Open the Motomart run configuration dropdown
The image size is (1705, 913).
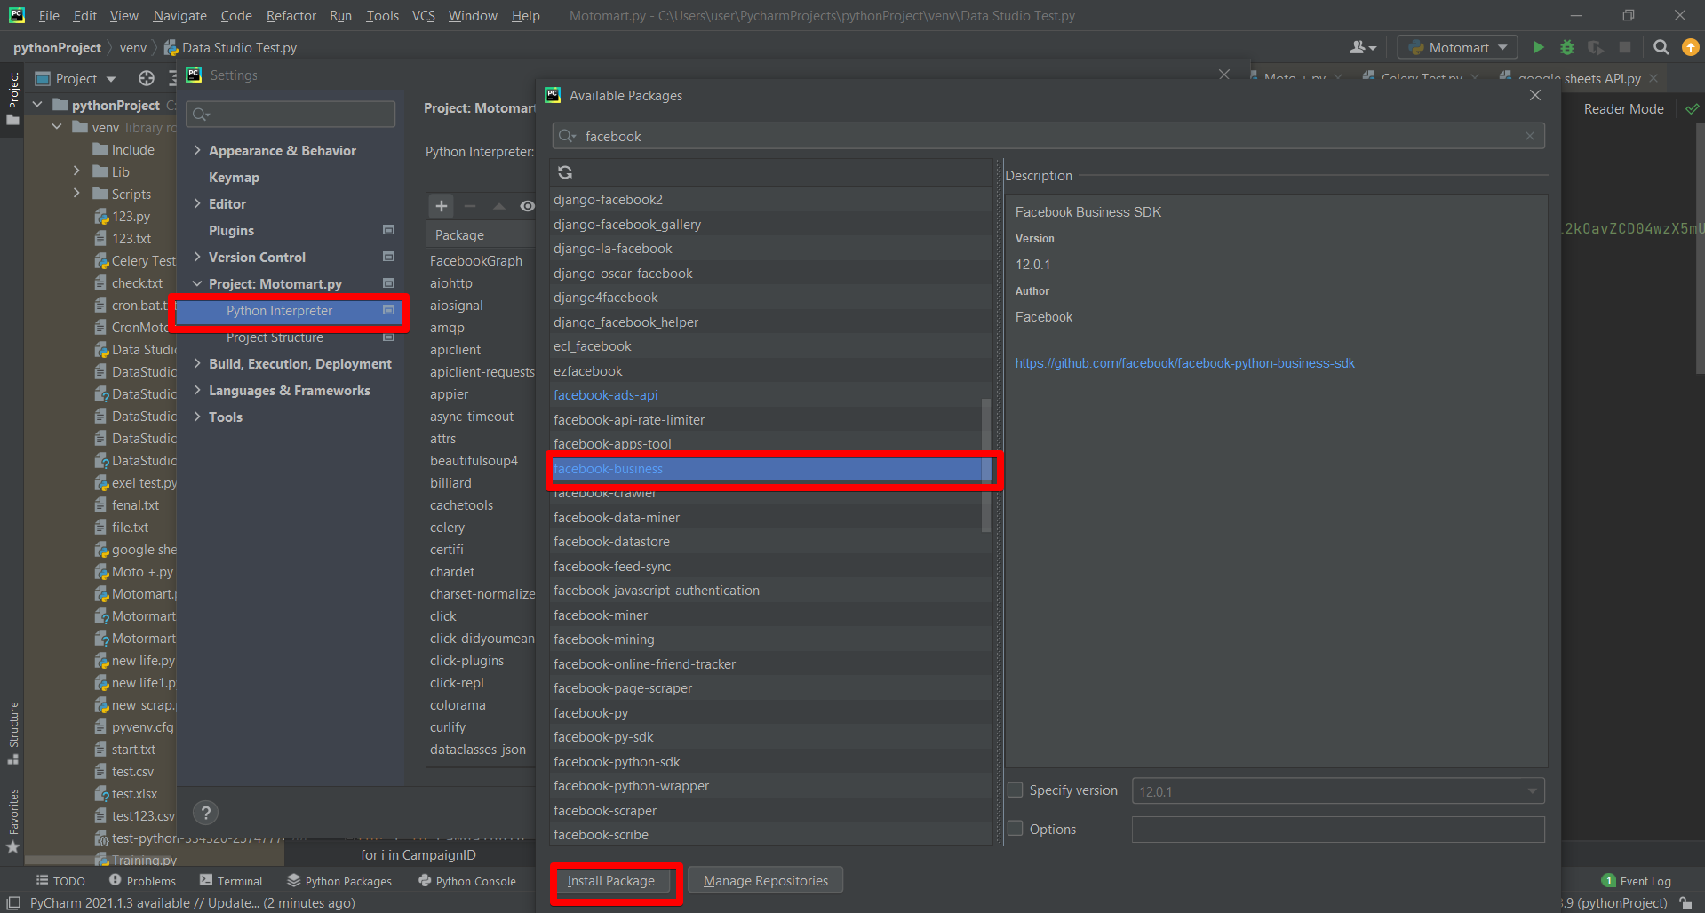(1458, 47)
